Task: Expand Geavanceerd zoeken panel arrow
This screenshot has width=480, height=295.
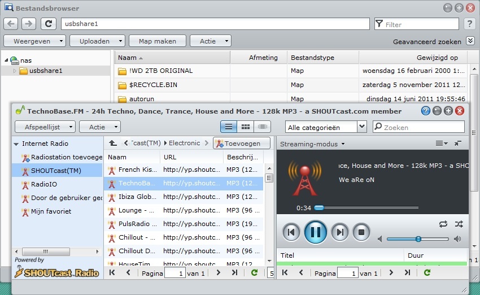Action: click(x=470, y=41)
